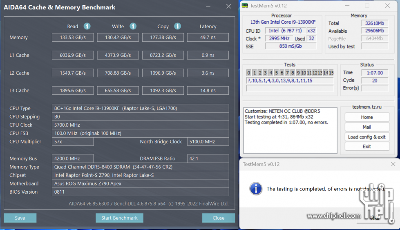Click TestMem5 Time value 1:07.00
This screenshot has width=400, height=230.
pyautogui.click(x=375, y=73)
